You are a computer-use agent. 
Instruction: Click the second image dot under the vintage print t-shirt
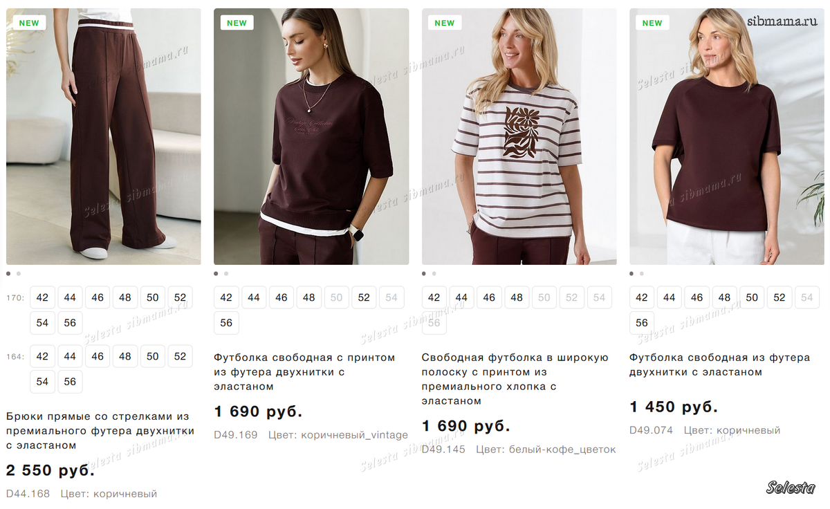click(x=226, y=274)
